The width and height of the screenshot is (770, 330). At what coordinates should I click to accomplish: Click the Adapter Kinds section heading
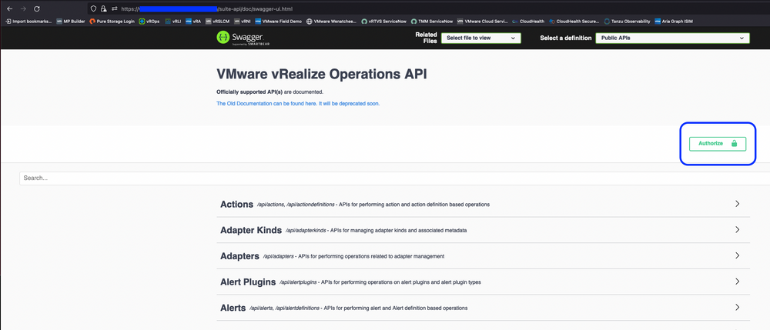(251, 230)
